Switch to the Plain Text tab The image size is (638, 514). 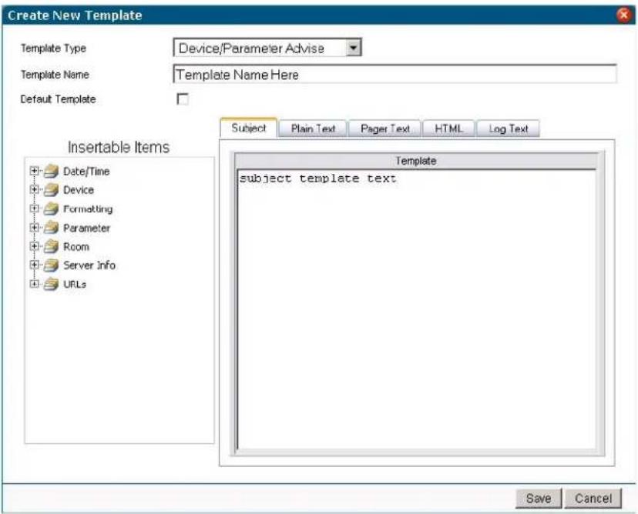tap(313, 128)
